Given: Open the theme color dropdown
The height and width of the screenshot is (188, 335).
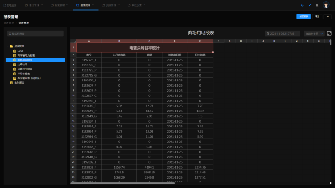Looking at the screenshot, I should [x=314, y=34].
